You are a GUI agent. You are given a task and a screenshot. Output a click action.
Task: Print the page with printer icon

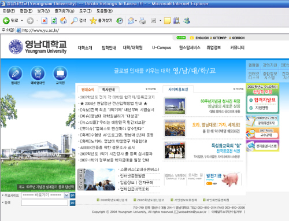click(143, 21)
